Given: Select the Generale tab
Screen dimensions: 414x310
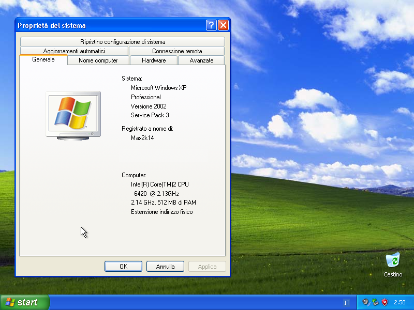Looking at the screenshot, I should pos(43,59).
